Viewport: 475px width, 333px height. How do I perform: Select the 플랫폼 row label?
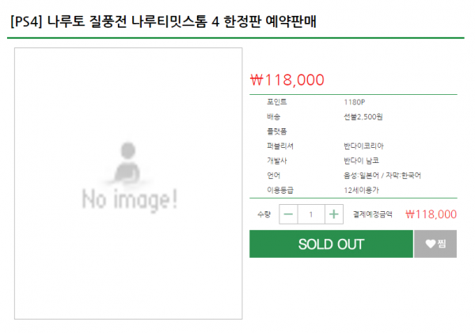point(277,131)
